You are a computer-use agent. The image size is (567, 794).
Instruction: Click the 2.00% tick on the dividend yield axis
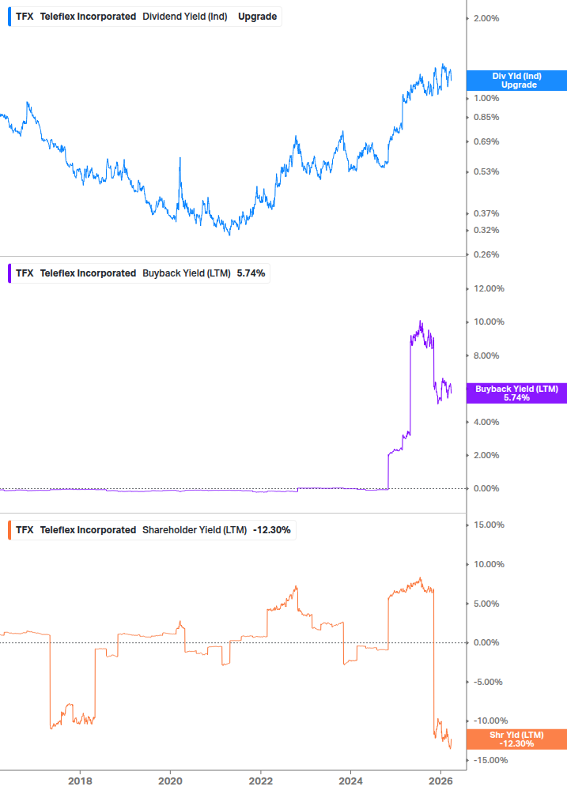click(x=486, y=18)
